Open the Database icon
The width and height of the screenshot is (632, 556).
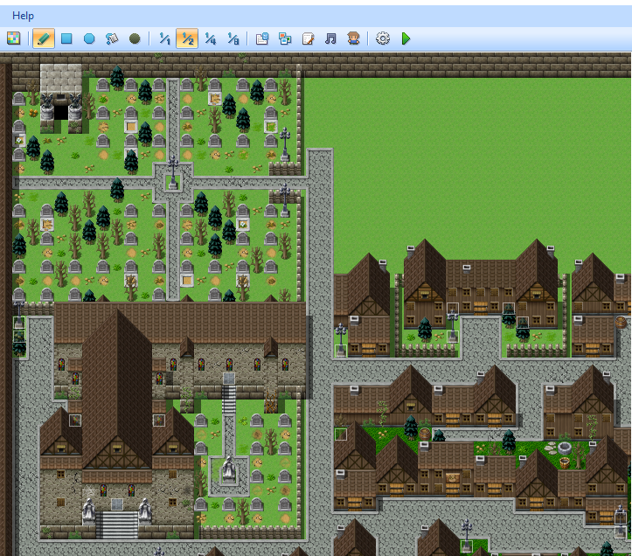pos(262,38)
